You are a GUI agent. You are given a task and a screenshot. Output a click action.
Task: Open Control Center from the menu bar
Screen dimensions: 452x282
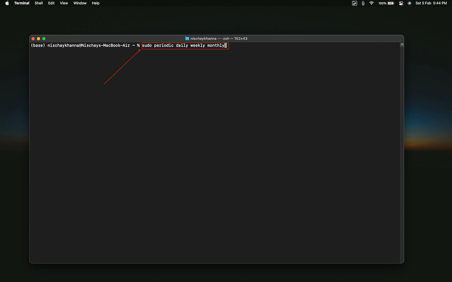point(401,3)
